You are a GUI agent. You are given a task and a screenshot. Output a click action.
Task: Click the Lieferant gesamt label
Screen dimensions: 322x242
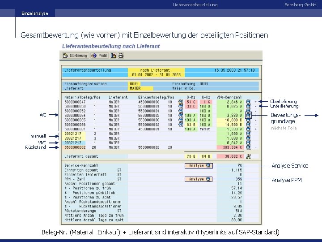(81, 156)
